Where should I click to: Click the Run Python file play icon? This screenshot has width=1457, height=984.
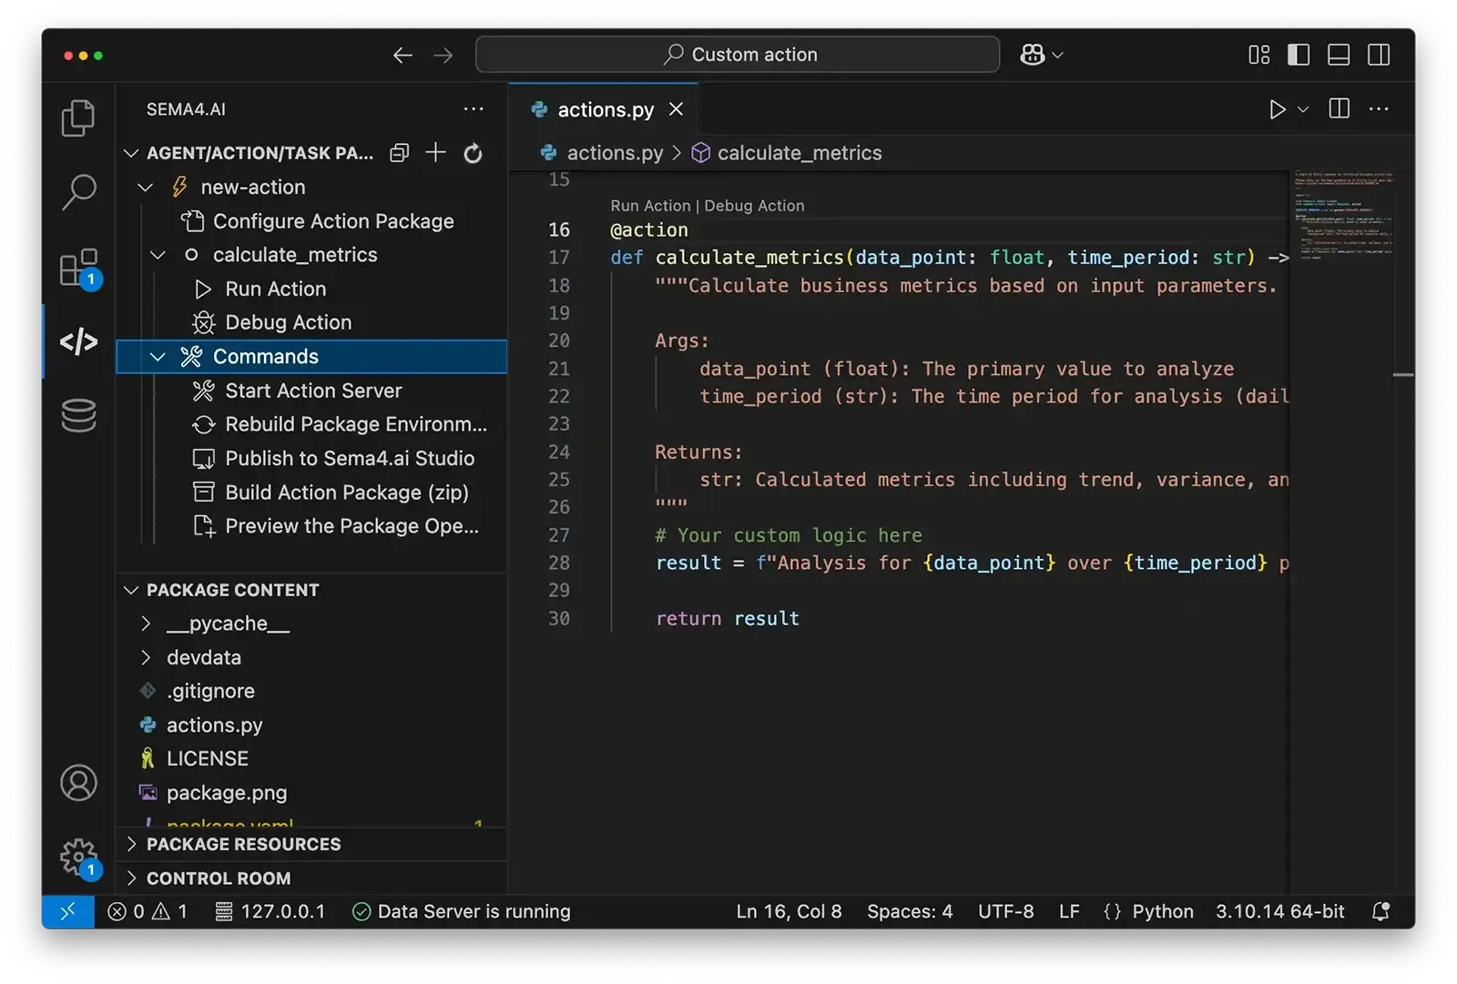tap(1277, 109)
